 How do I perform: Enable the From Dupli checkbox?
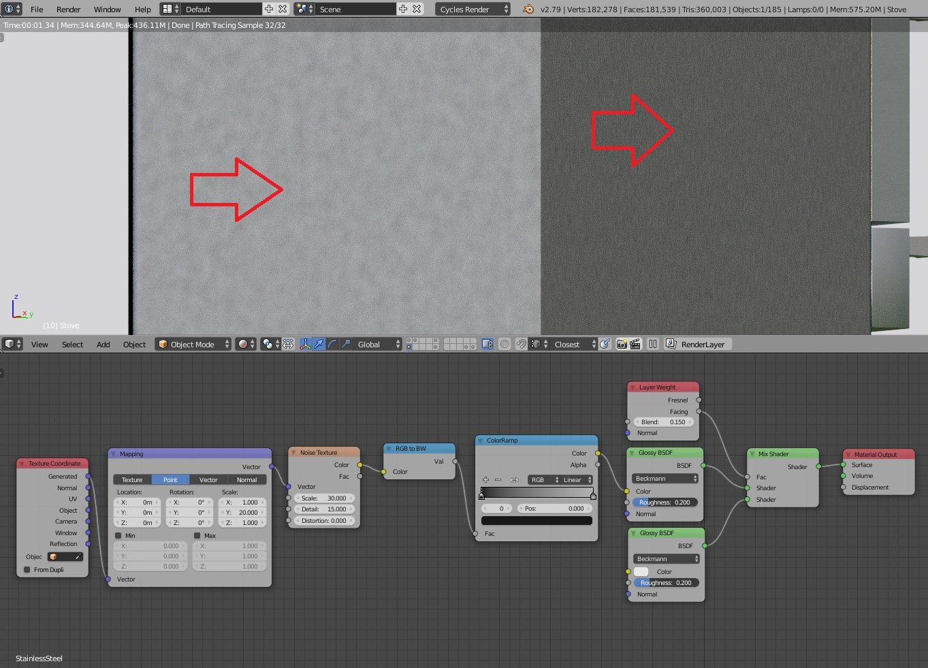(27, 569)
